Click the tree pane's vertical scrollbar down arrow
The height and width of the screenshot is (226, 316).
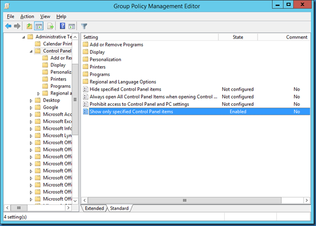75,201
